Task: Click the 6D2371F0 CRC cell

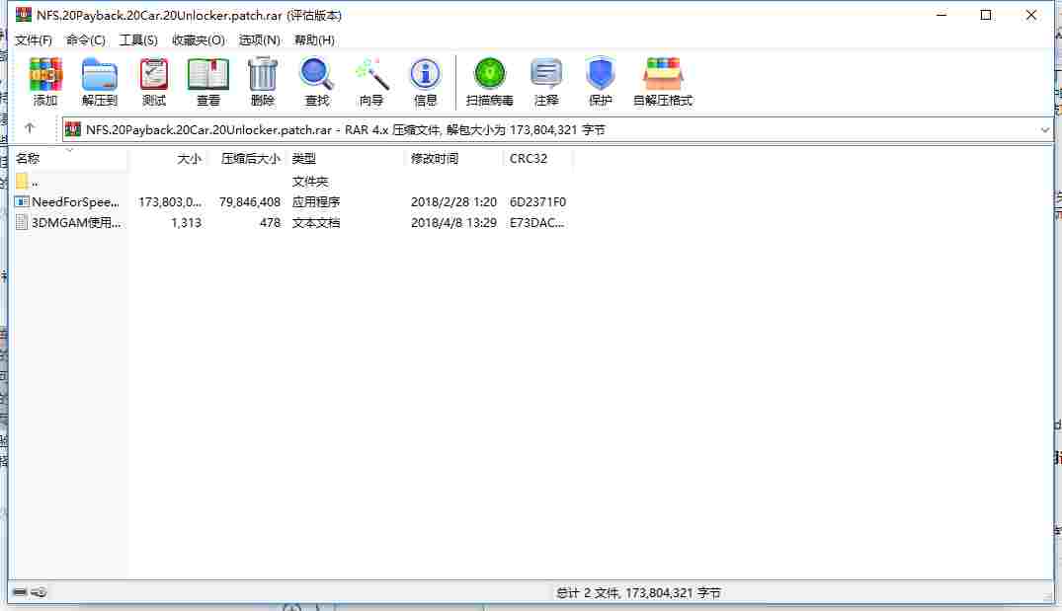Action: 537,201
